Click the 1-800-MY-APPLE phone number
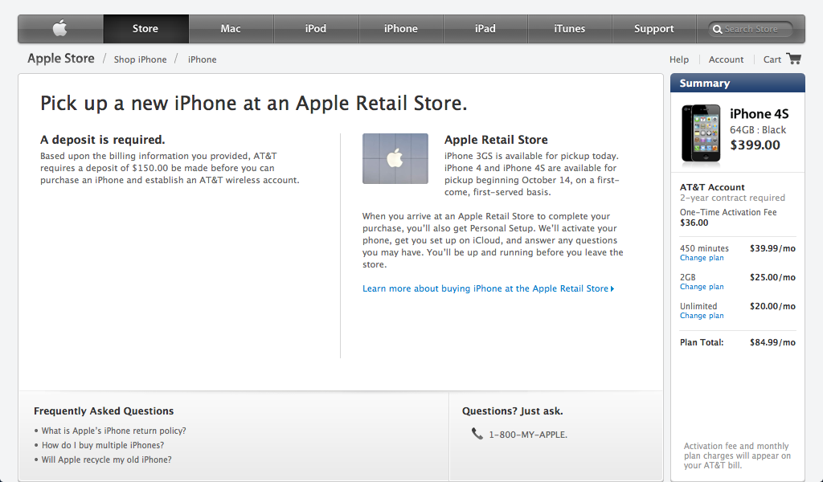The width and height of the screenshot is (823, 482). pyautogui.click(x=528, y=435)
